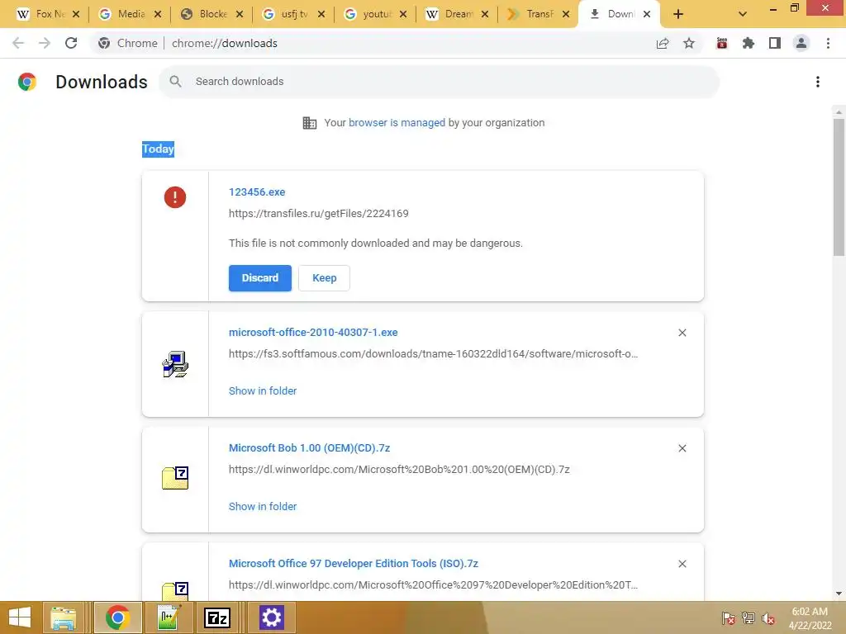Click the taskbar clock showing 6:02 AM
846x634 pixels.
click(x=810, y=617)
